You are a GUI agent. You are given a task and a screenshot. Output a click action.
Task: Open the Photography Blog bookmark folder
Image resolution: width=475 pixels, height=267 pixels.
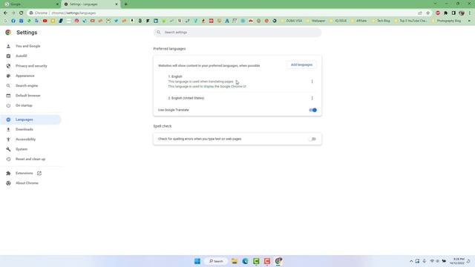(x=447, y=21)
